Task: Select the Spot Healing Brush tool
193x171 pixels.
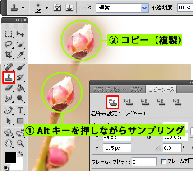Action: tap(9, 67)
